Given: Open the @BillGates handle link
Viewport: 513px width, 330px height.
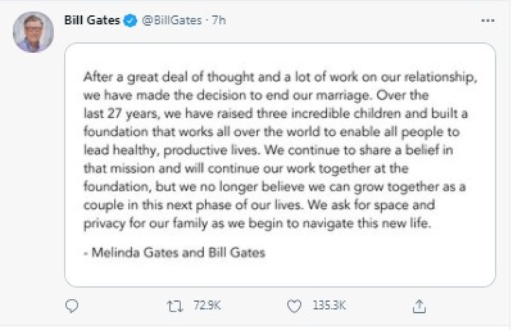Looking at the screenshot, I should (x=170, y=21).
